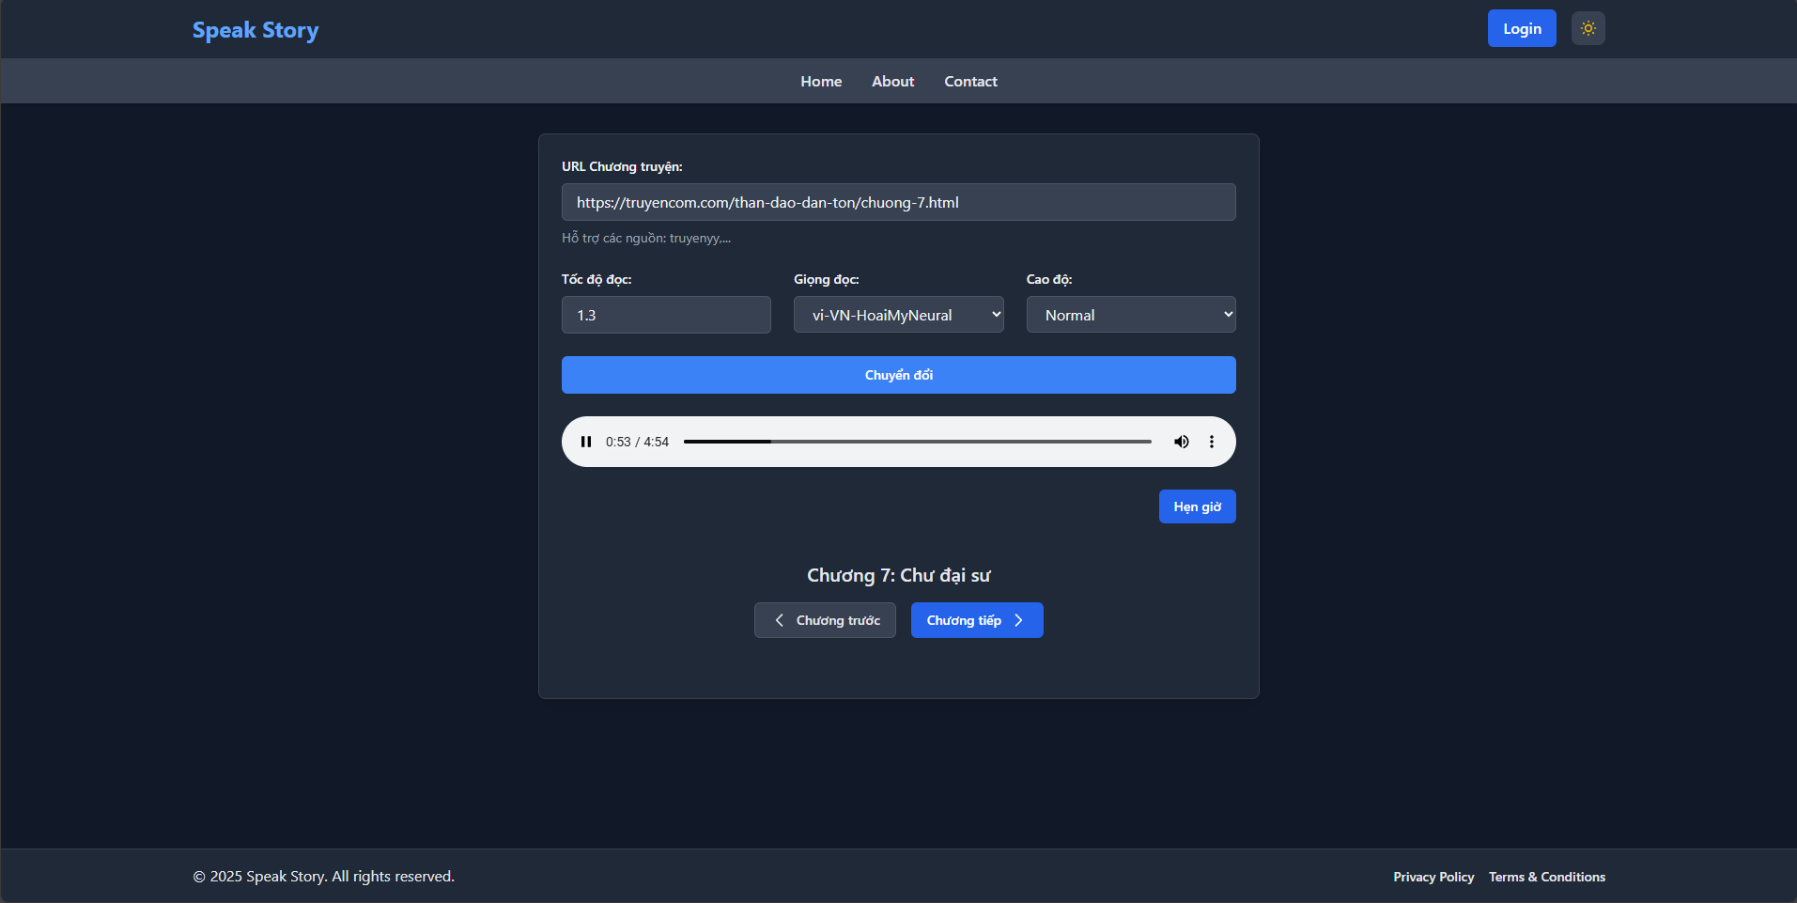The height and width of the screenshot is (903, 1797).
Task: Click the Login button
Action: [1521, 28]
